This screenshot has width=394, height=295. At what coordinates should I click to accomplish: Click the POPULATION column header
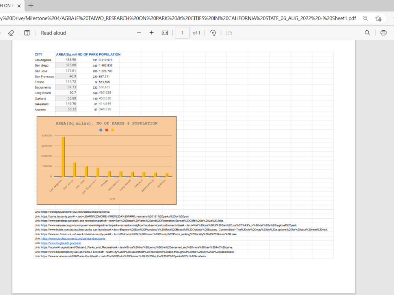tap(110, 54)
